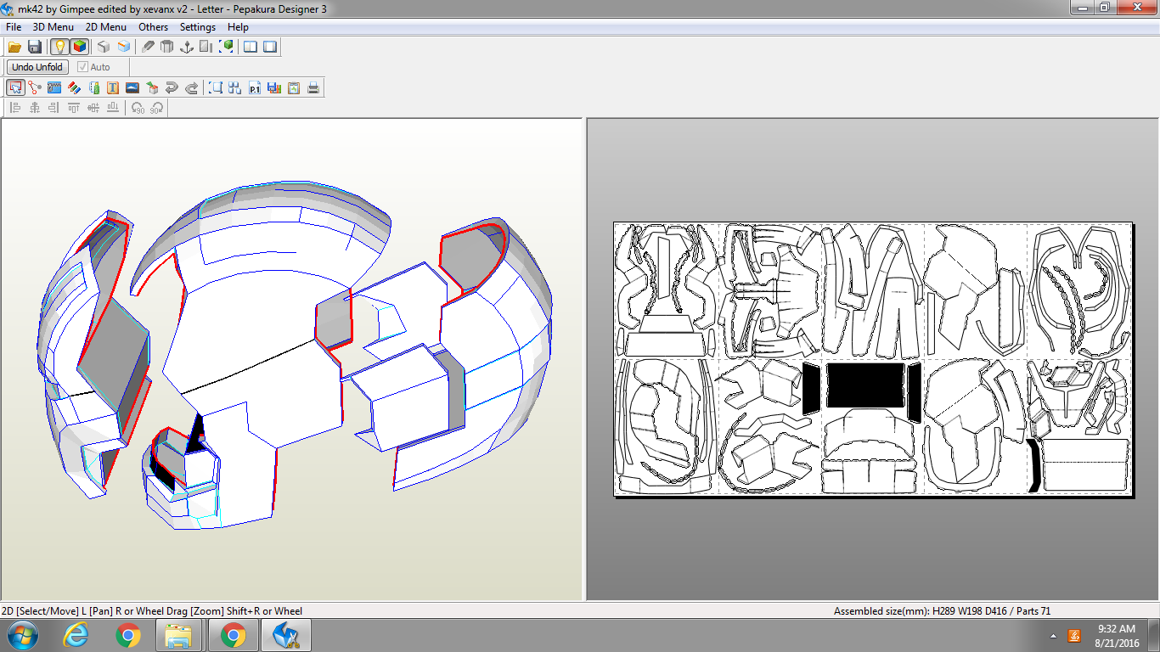Click the printer icon
This screenshot has width=1160, height=652.
pyautogui.click(x=313, y=87)
